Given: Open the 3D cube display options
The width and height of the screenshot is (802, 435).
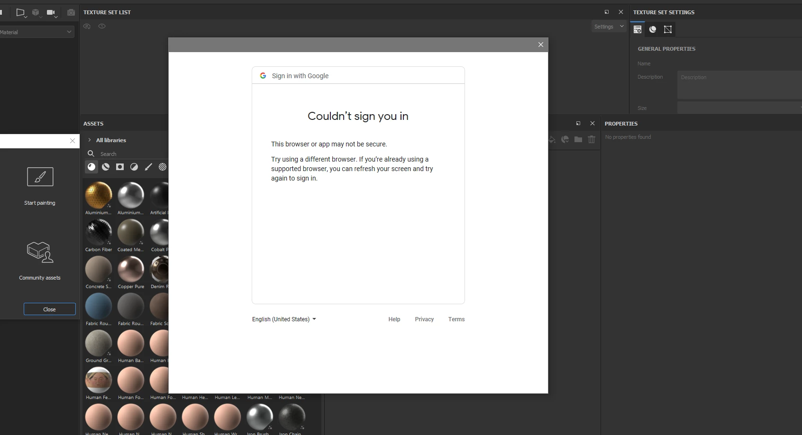Looking at the screenshot, I should [x=36, y=12].
